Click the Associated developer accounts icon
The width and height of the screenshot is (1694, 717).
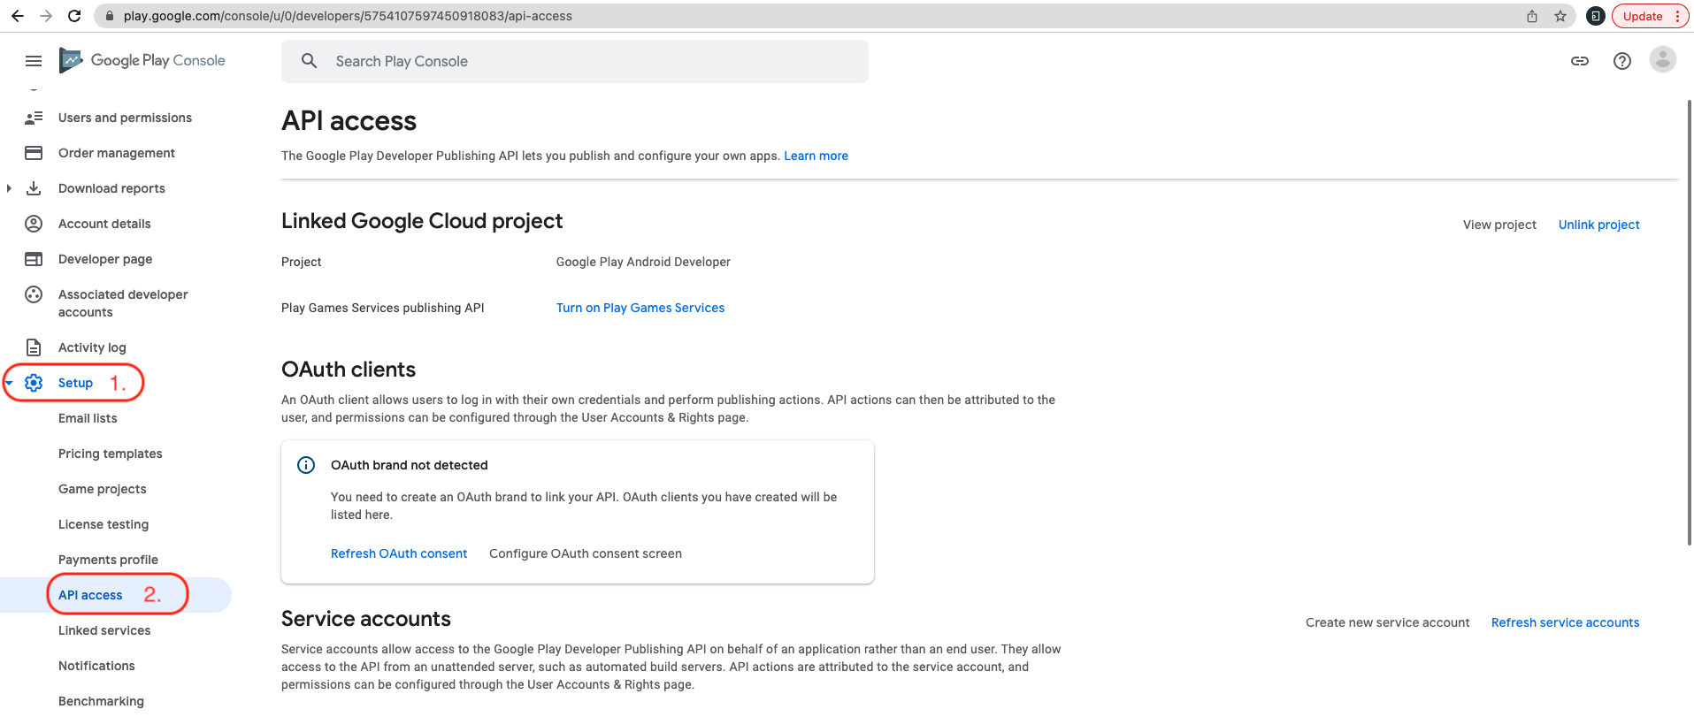[34, 294]
